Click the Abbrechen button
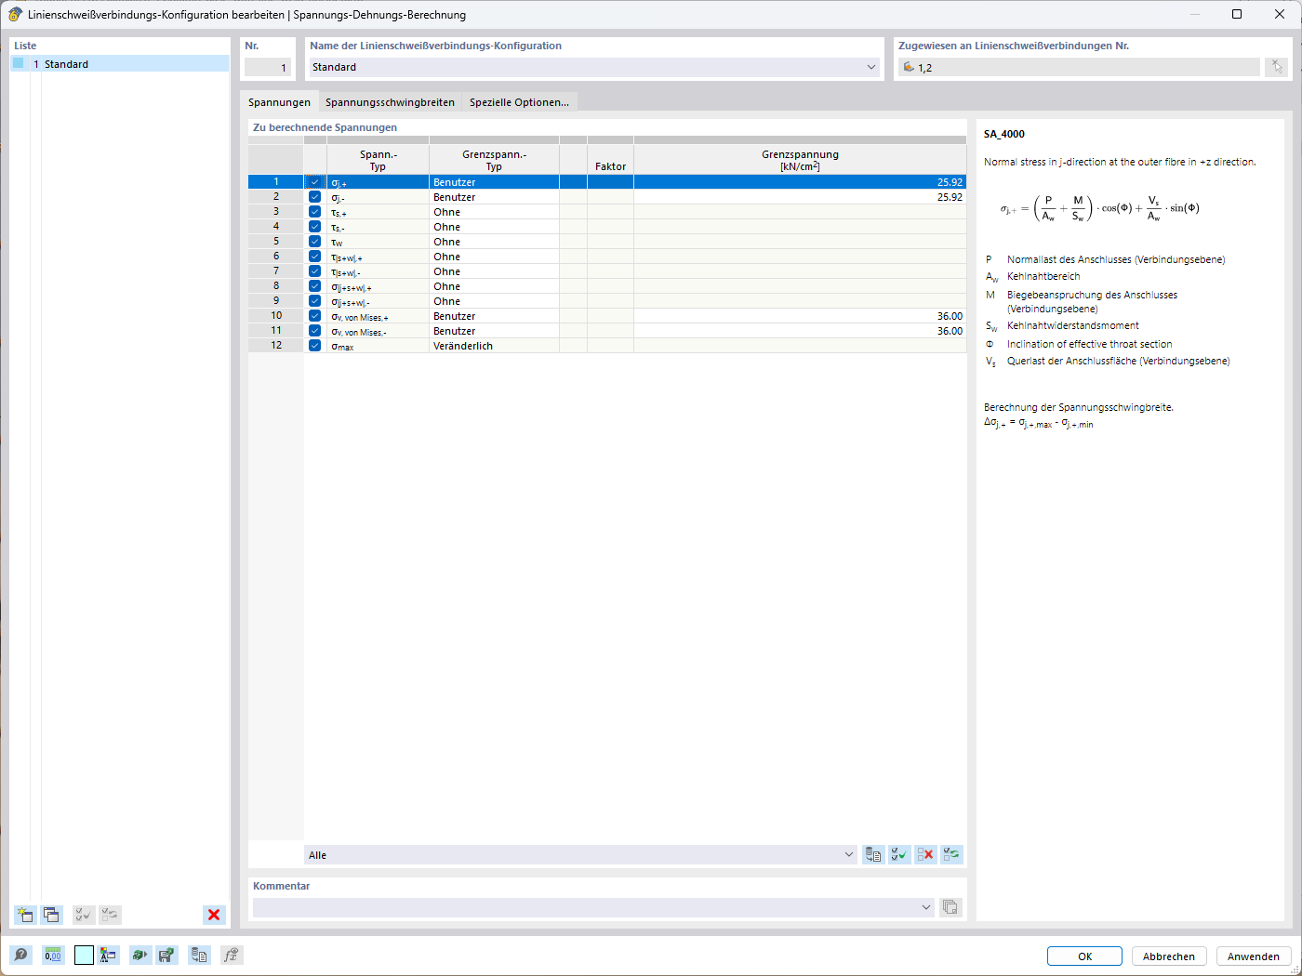The height and width of the screenshot is (976, 1302). pyautogui.click(x=1169, y=956)
